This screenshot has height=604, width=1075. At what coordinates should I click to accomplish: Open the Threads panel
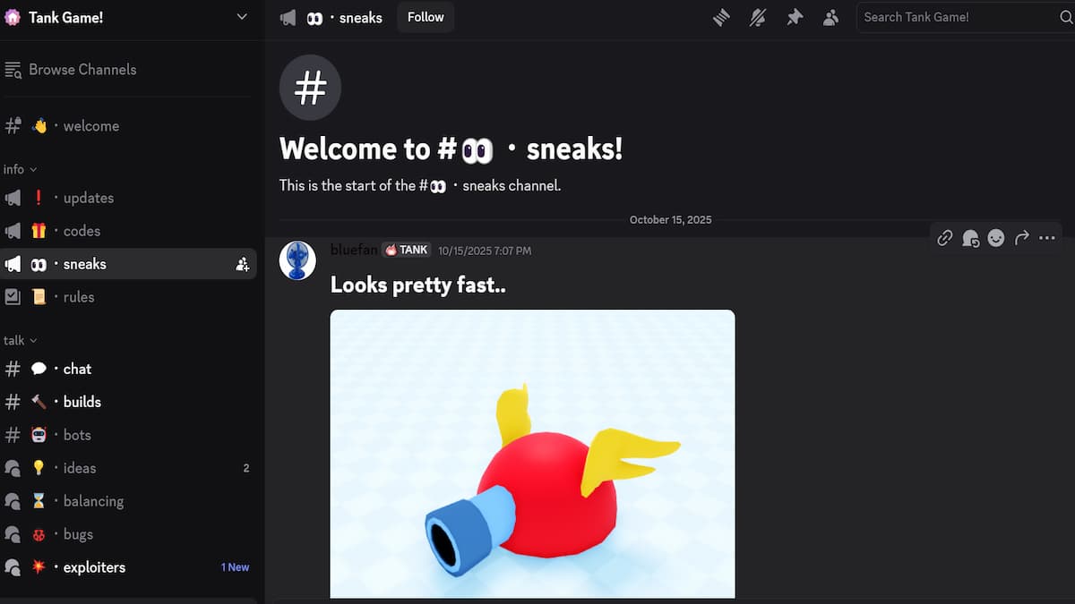pos(721,16)
